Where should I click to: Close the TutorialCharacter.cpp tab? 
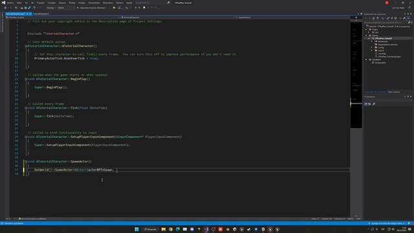pos(30,14)
